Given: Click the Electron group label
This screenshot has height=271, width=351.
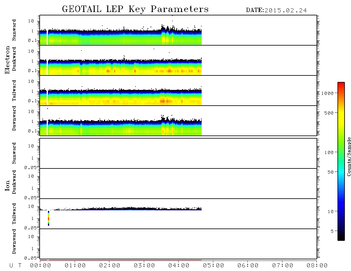Looking at the screenshot, I should point(7,60).
